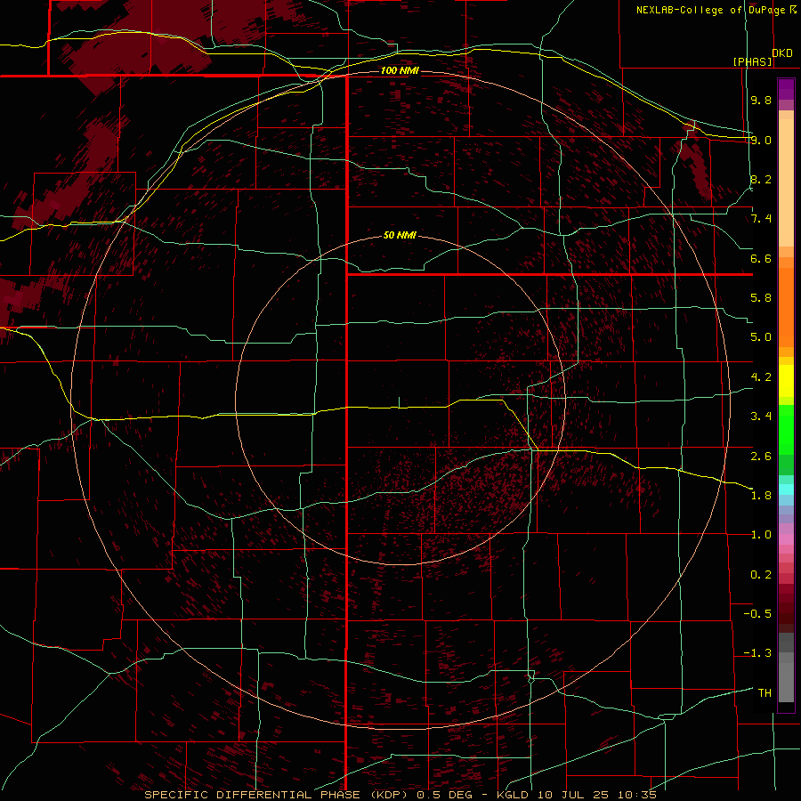Click the 4.2 scale value

(761, 377)
